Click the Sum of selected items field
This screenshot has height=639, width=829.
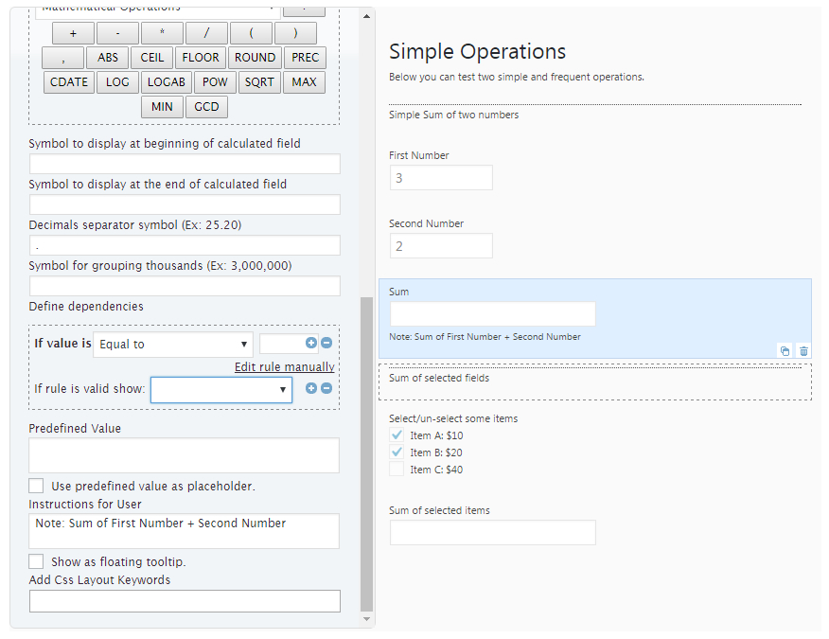pos(493,533)
